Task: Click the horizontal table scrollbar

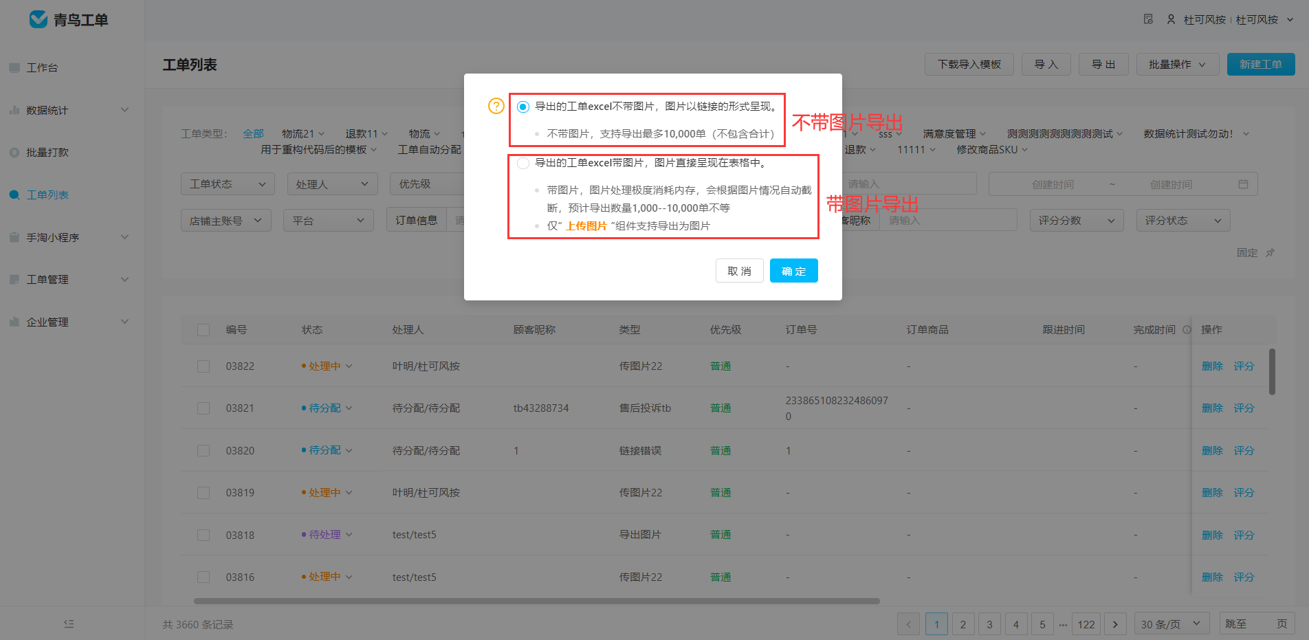Action: [x=536, y=601]
